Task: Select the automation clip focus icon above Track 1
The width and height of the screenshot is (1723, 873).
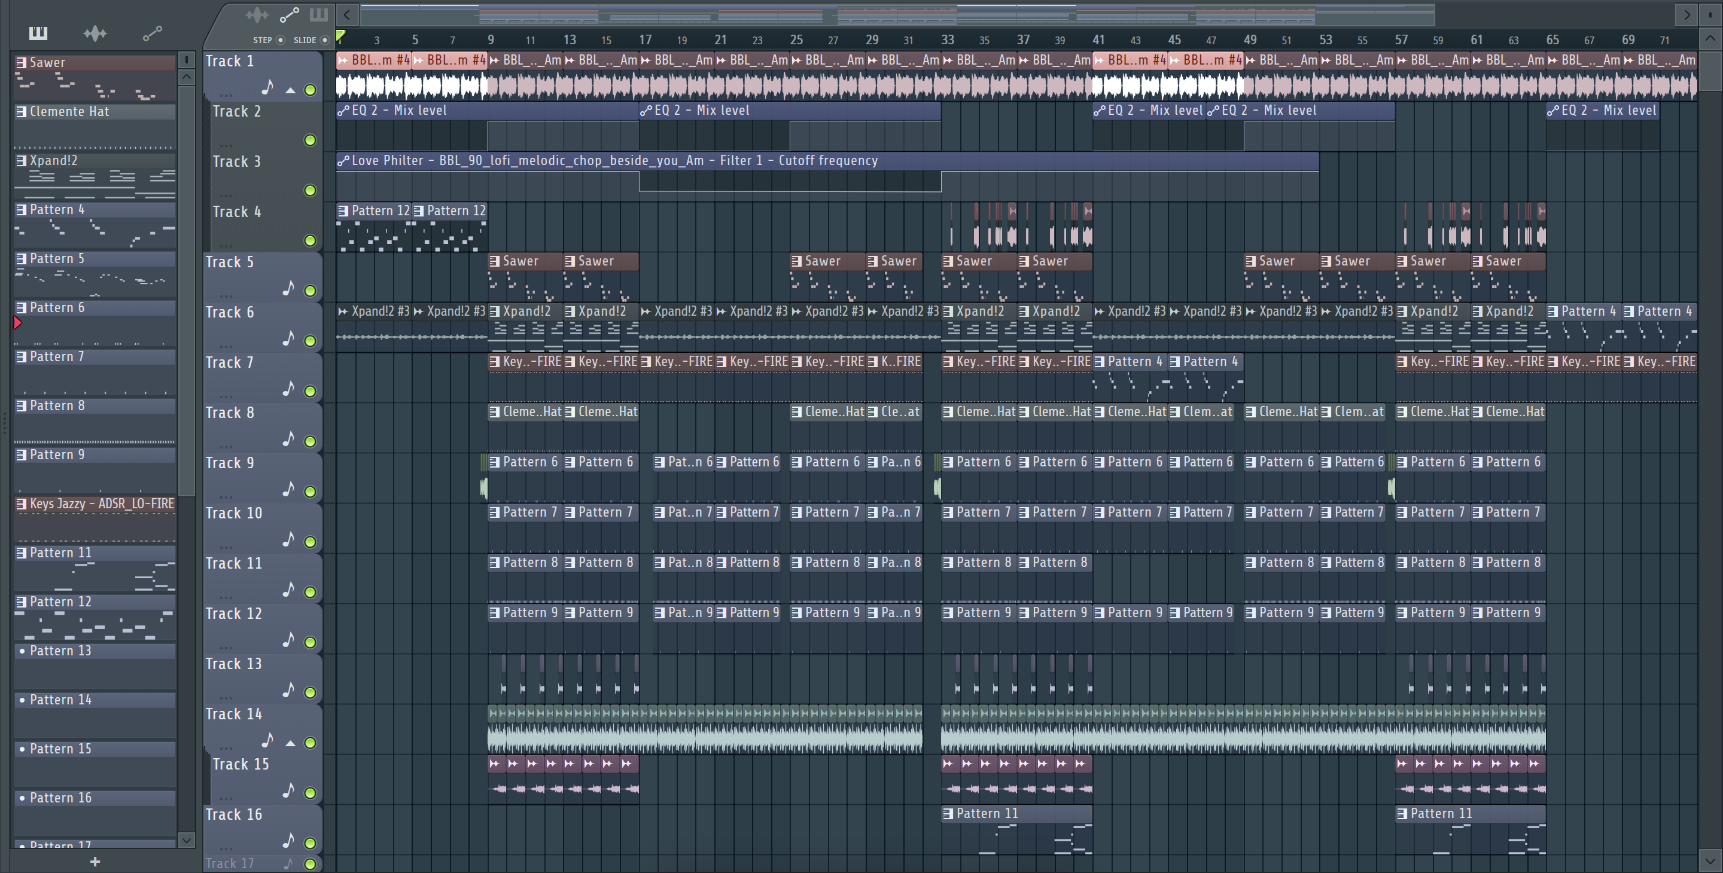Action: pos(289,15)
